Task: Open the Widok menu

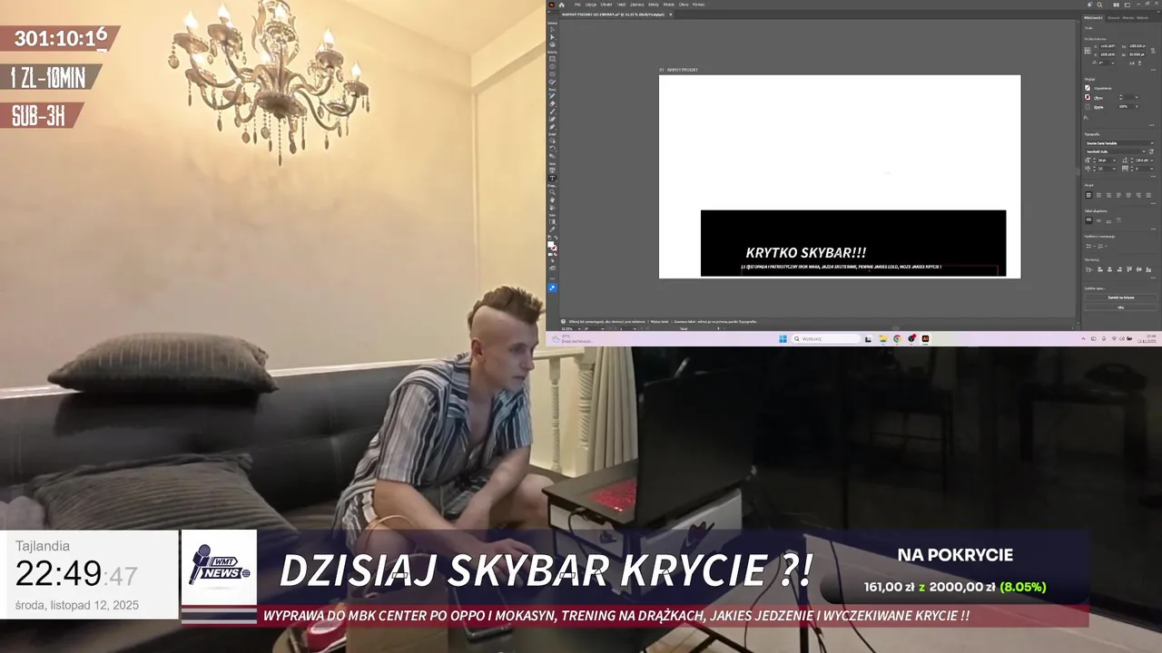Action: [669, 5]
